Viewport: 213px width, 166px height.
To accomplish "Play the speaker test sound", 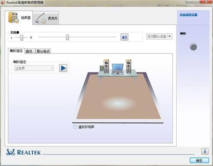I will (x=63, y=68).
